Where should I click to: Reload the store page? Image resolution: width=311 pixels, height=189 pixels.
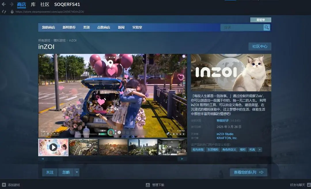[4, 12]
